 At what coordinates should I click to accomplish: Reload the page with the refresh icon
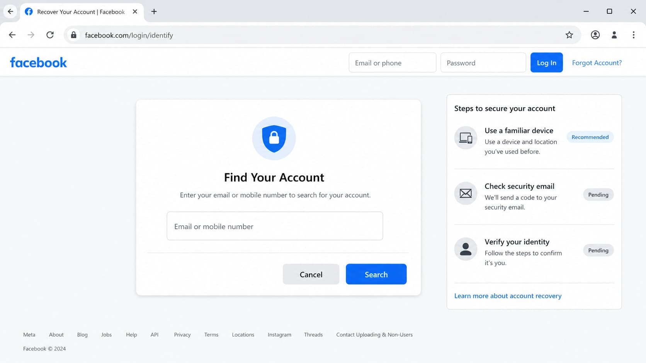pos(50,35)
